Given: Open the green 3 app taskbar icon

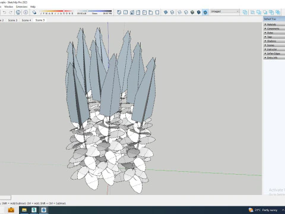Looking at the screenshot, I should click(x=34, y=210).
